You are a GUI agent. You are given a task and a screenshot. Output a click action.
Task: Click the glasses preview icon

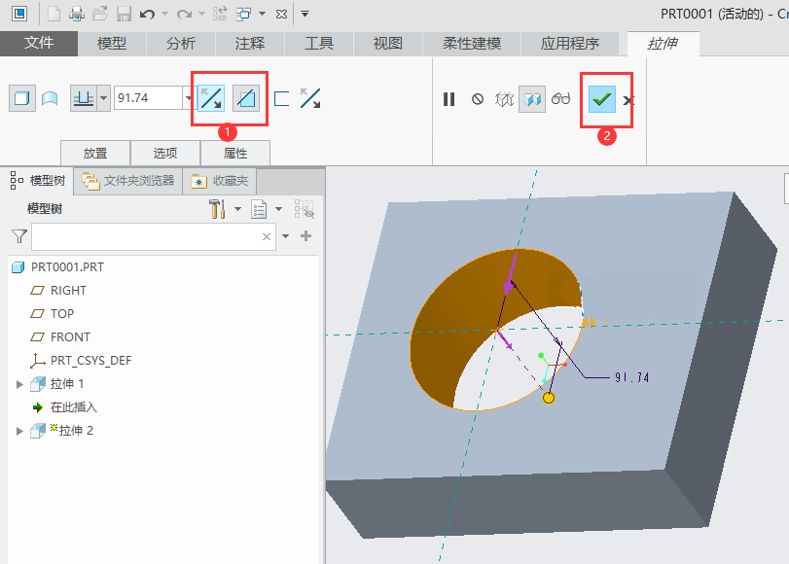(560, 99)
